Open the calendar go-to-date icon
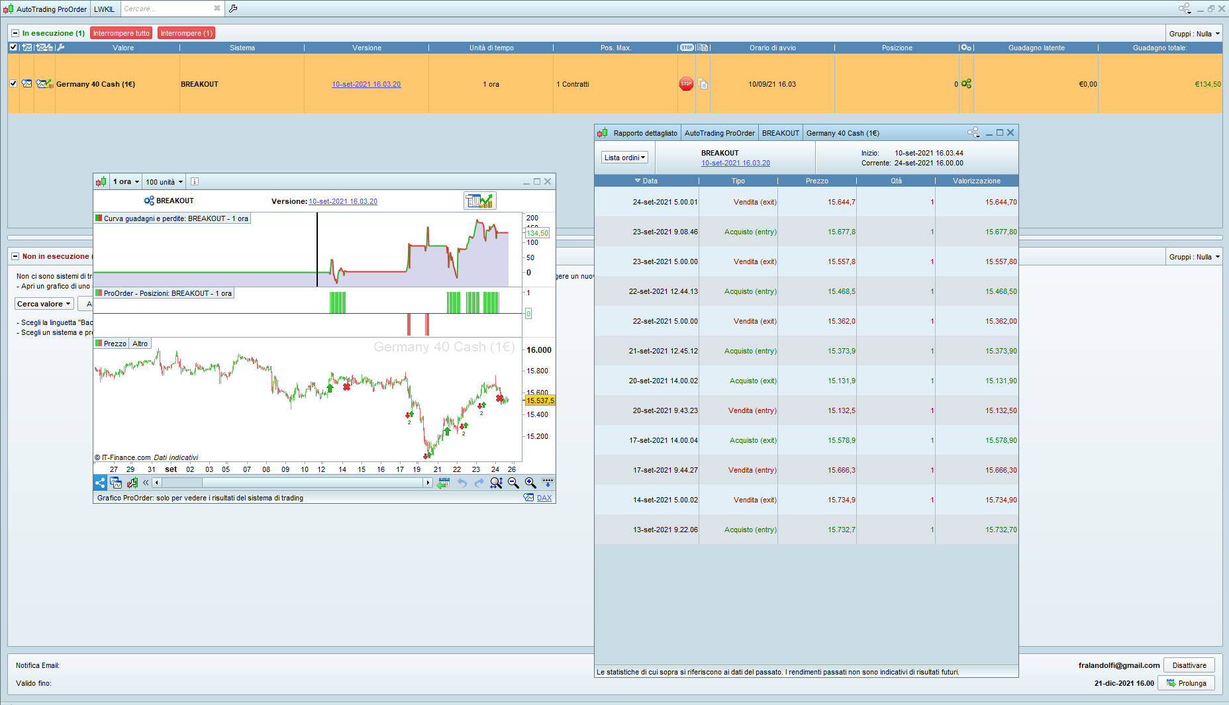This screenshot has height=705, width=1229. 444,483
